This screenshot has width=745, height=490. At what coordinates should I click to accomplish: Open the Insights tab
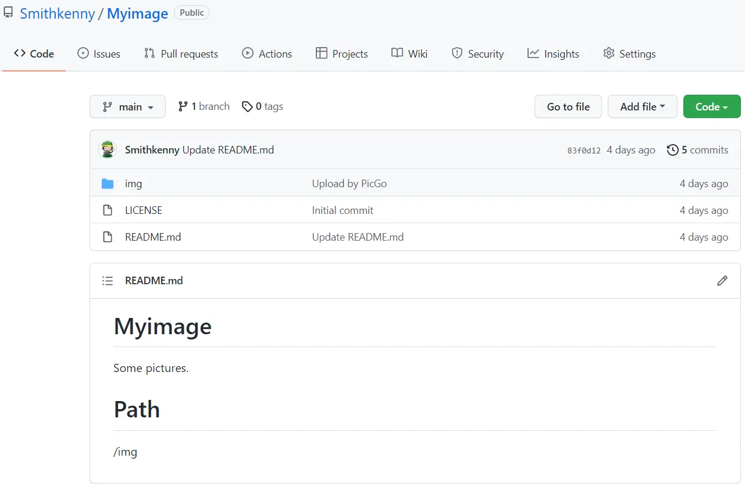[553, 53]
